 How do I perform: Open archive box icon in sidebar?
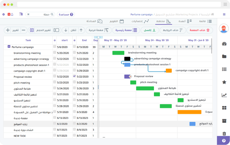tap(224, 121)
